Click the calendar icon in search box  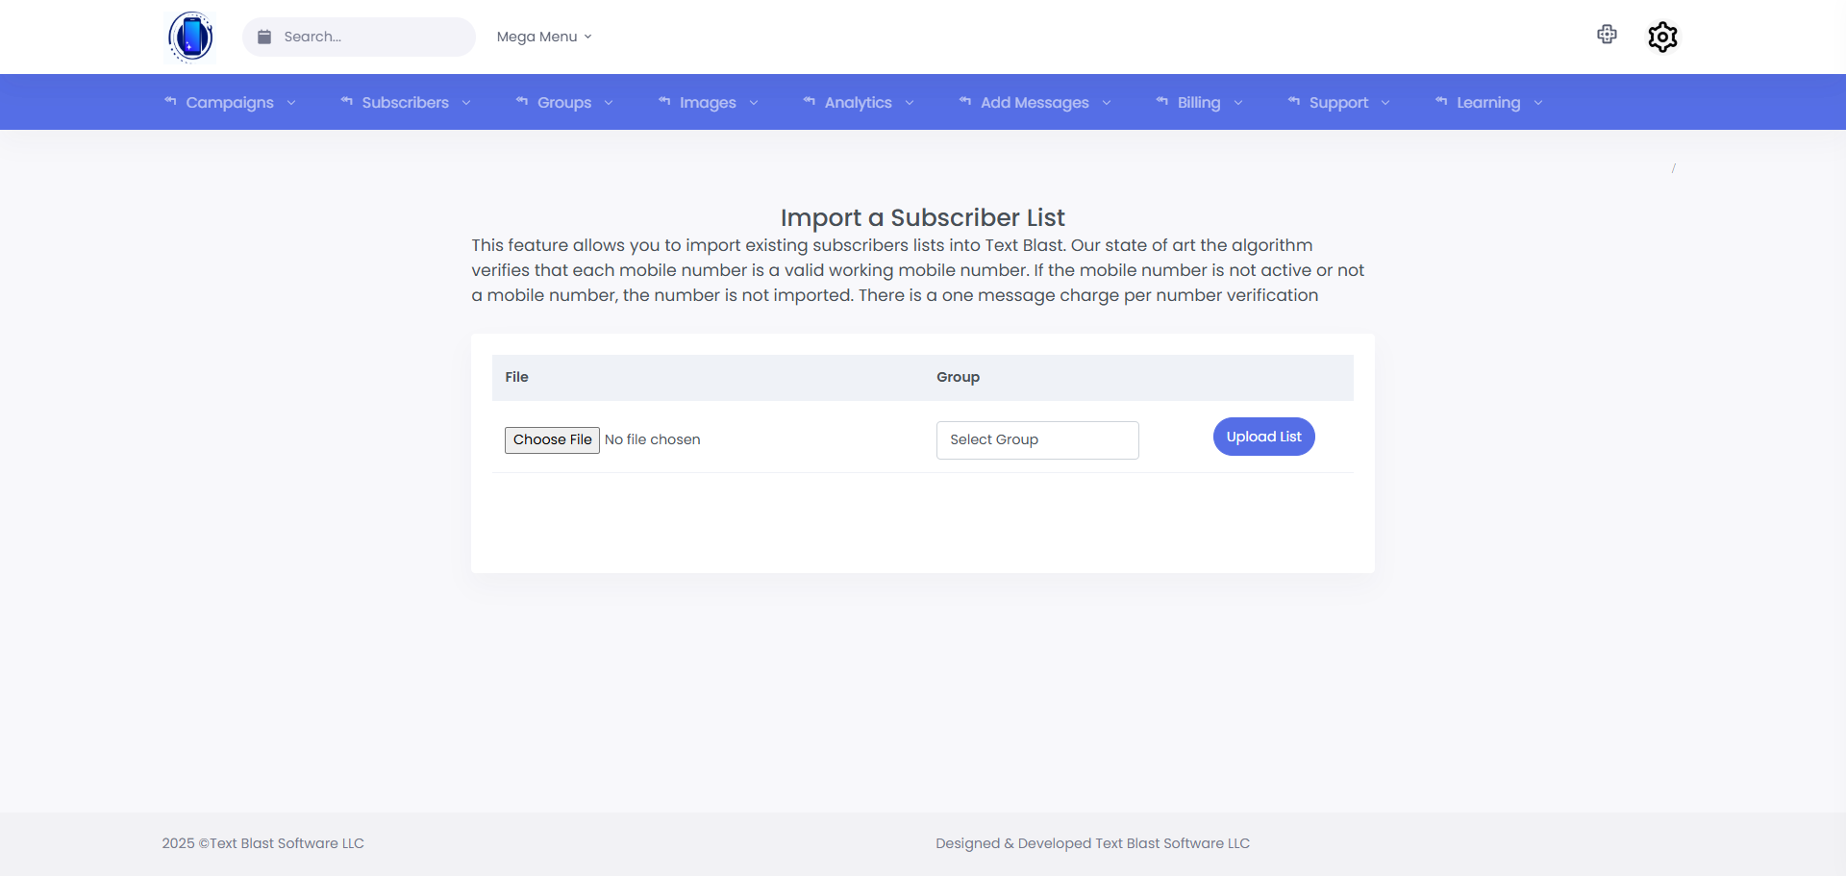coord(264,37)
